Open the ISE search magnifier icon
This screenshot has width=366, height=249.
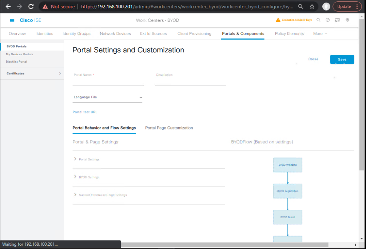[318, 20]
